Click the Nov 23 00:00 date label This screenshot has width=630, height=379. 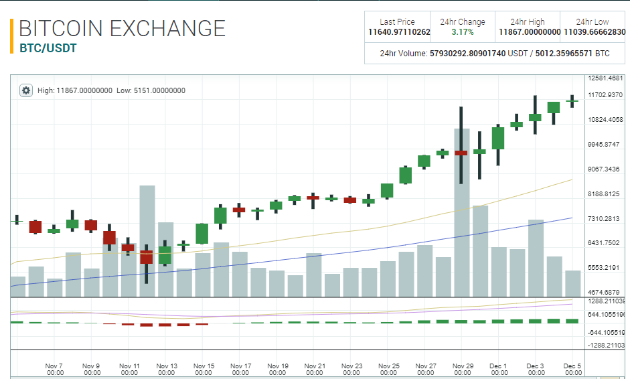tap(351, 370)
